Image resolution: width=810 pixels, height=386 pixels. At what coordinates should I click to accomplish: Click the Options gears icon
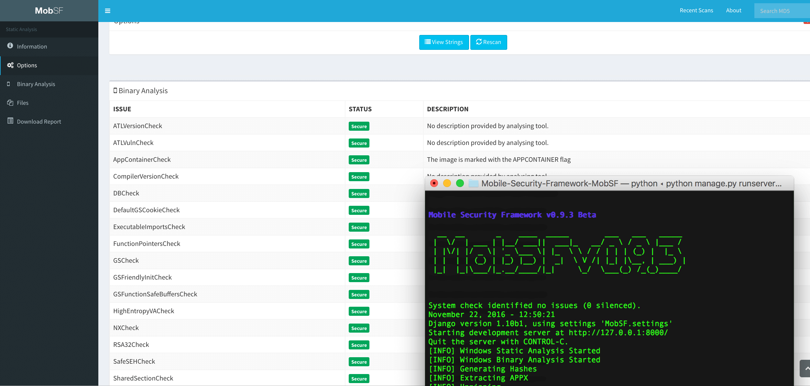pos(10,65)
